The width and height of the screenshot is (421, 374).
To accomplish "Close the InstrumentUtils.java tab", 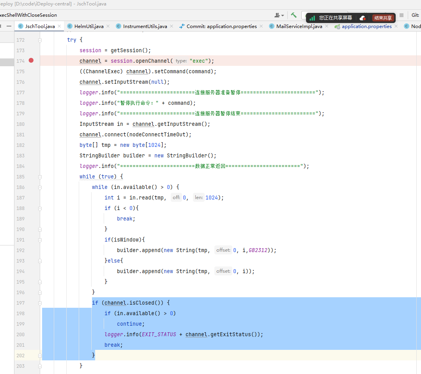I will point(172,26).
